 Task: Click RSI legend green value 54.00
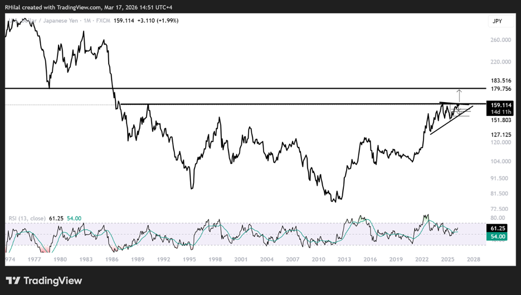click(x=74, y=218)
